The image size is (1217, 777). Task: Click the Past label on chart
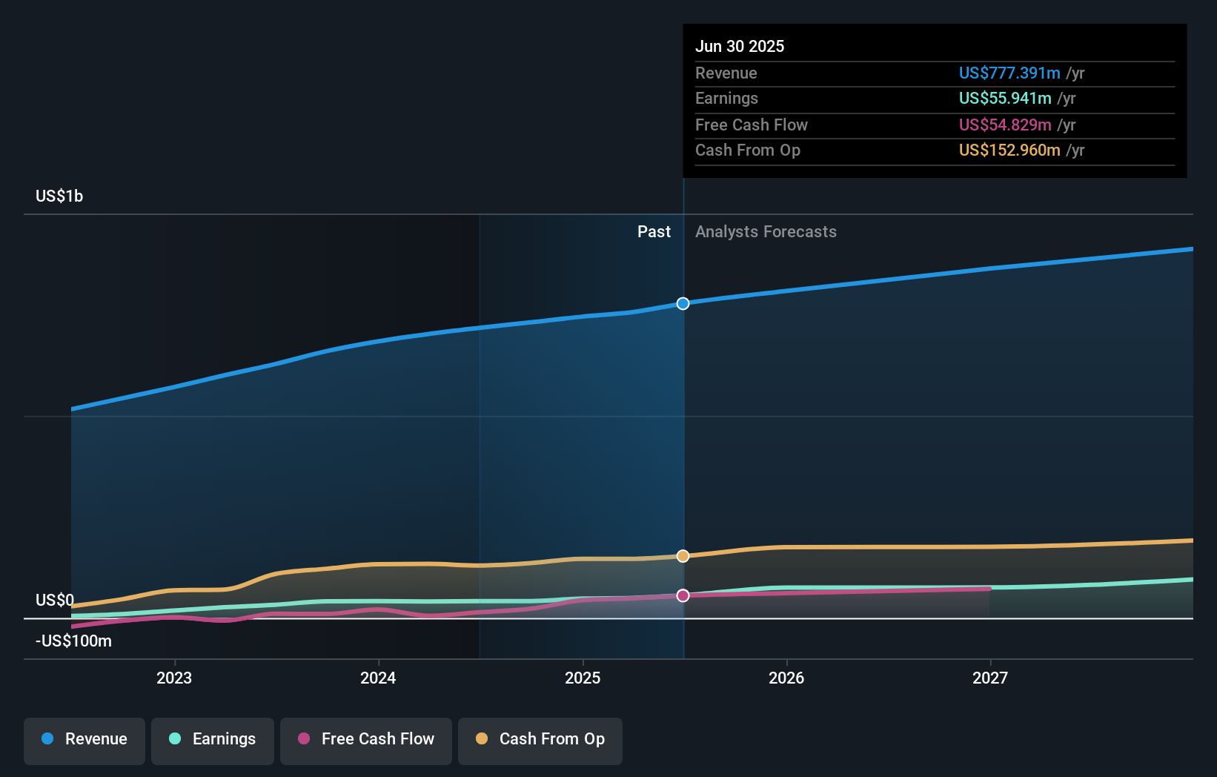[x=654, y=231]
